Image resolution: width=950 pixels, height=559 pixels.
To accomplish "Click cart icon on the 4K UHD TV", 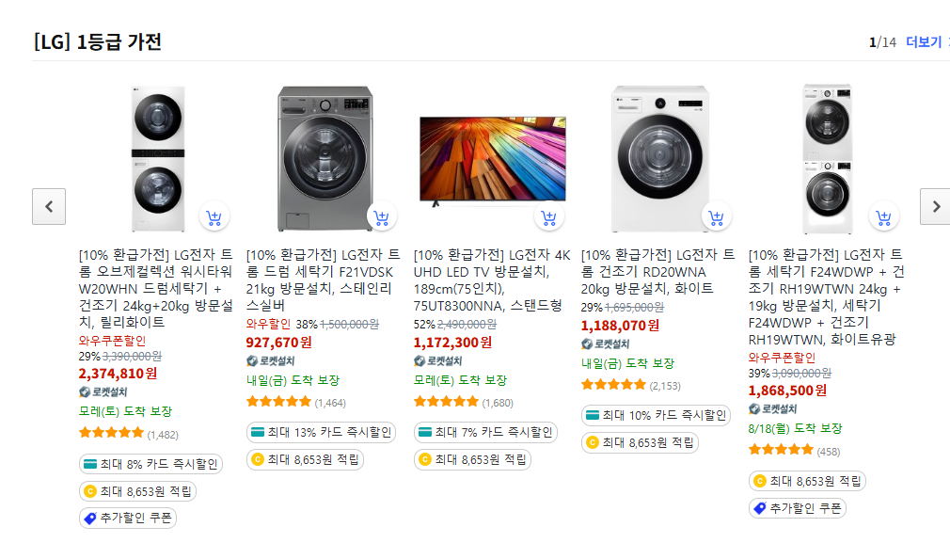I will pyautogui.click(x=549, y=218).
